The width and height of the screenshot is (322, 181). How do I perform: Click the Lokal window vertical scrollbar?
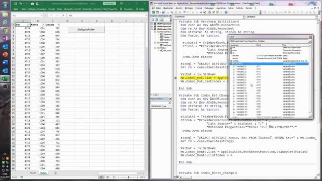pyautogui.click(x=310, y=80)
